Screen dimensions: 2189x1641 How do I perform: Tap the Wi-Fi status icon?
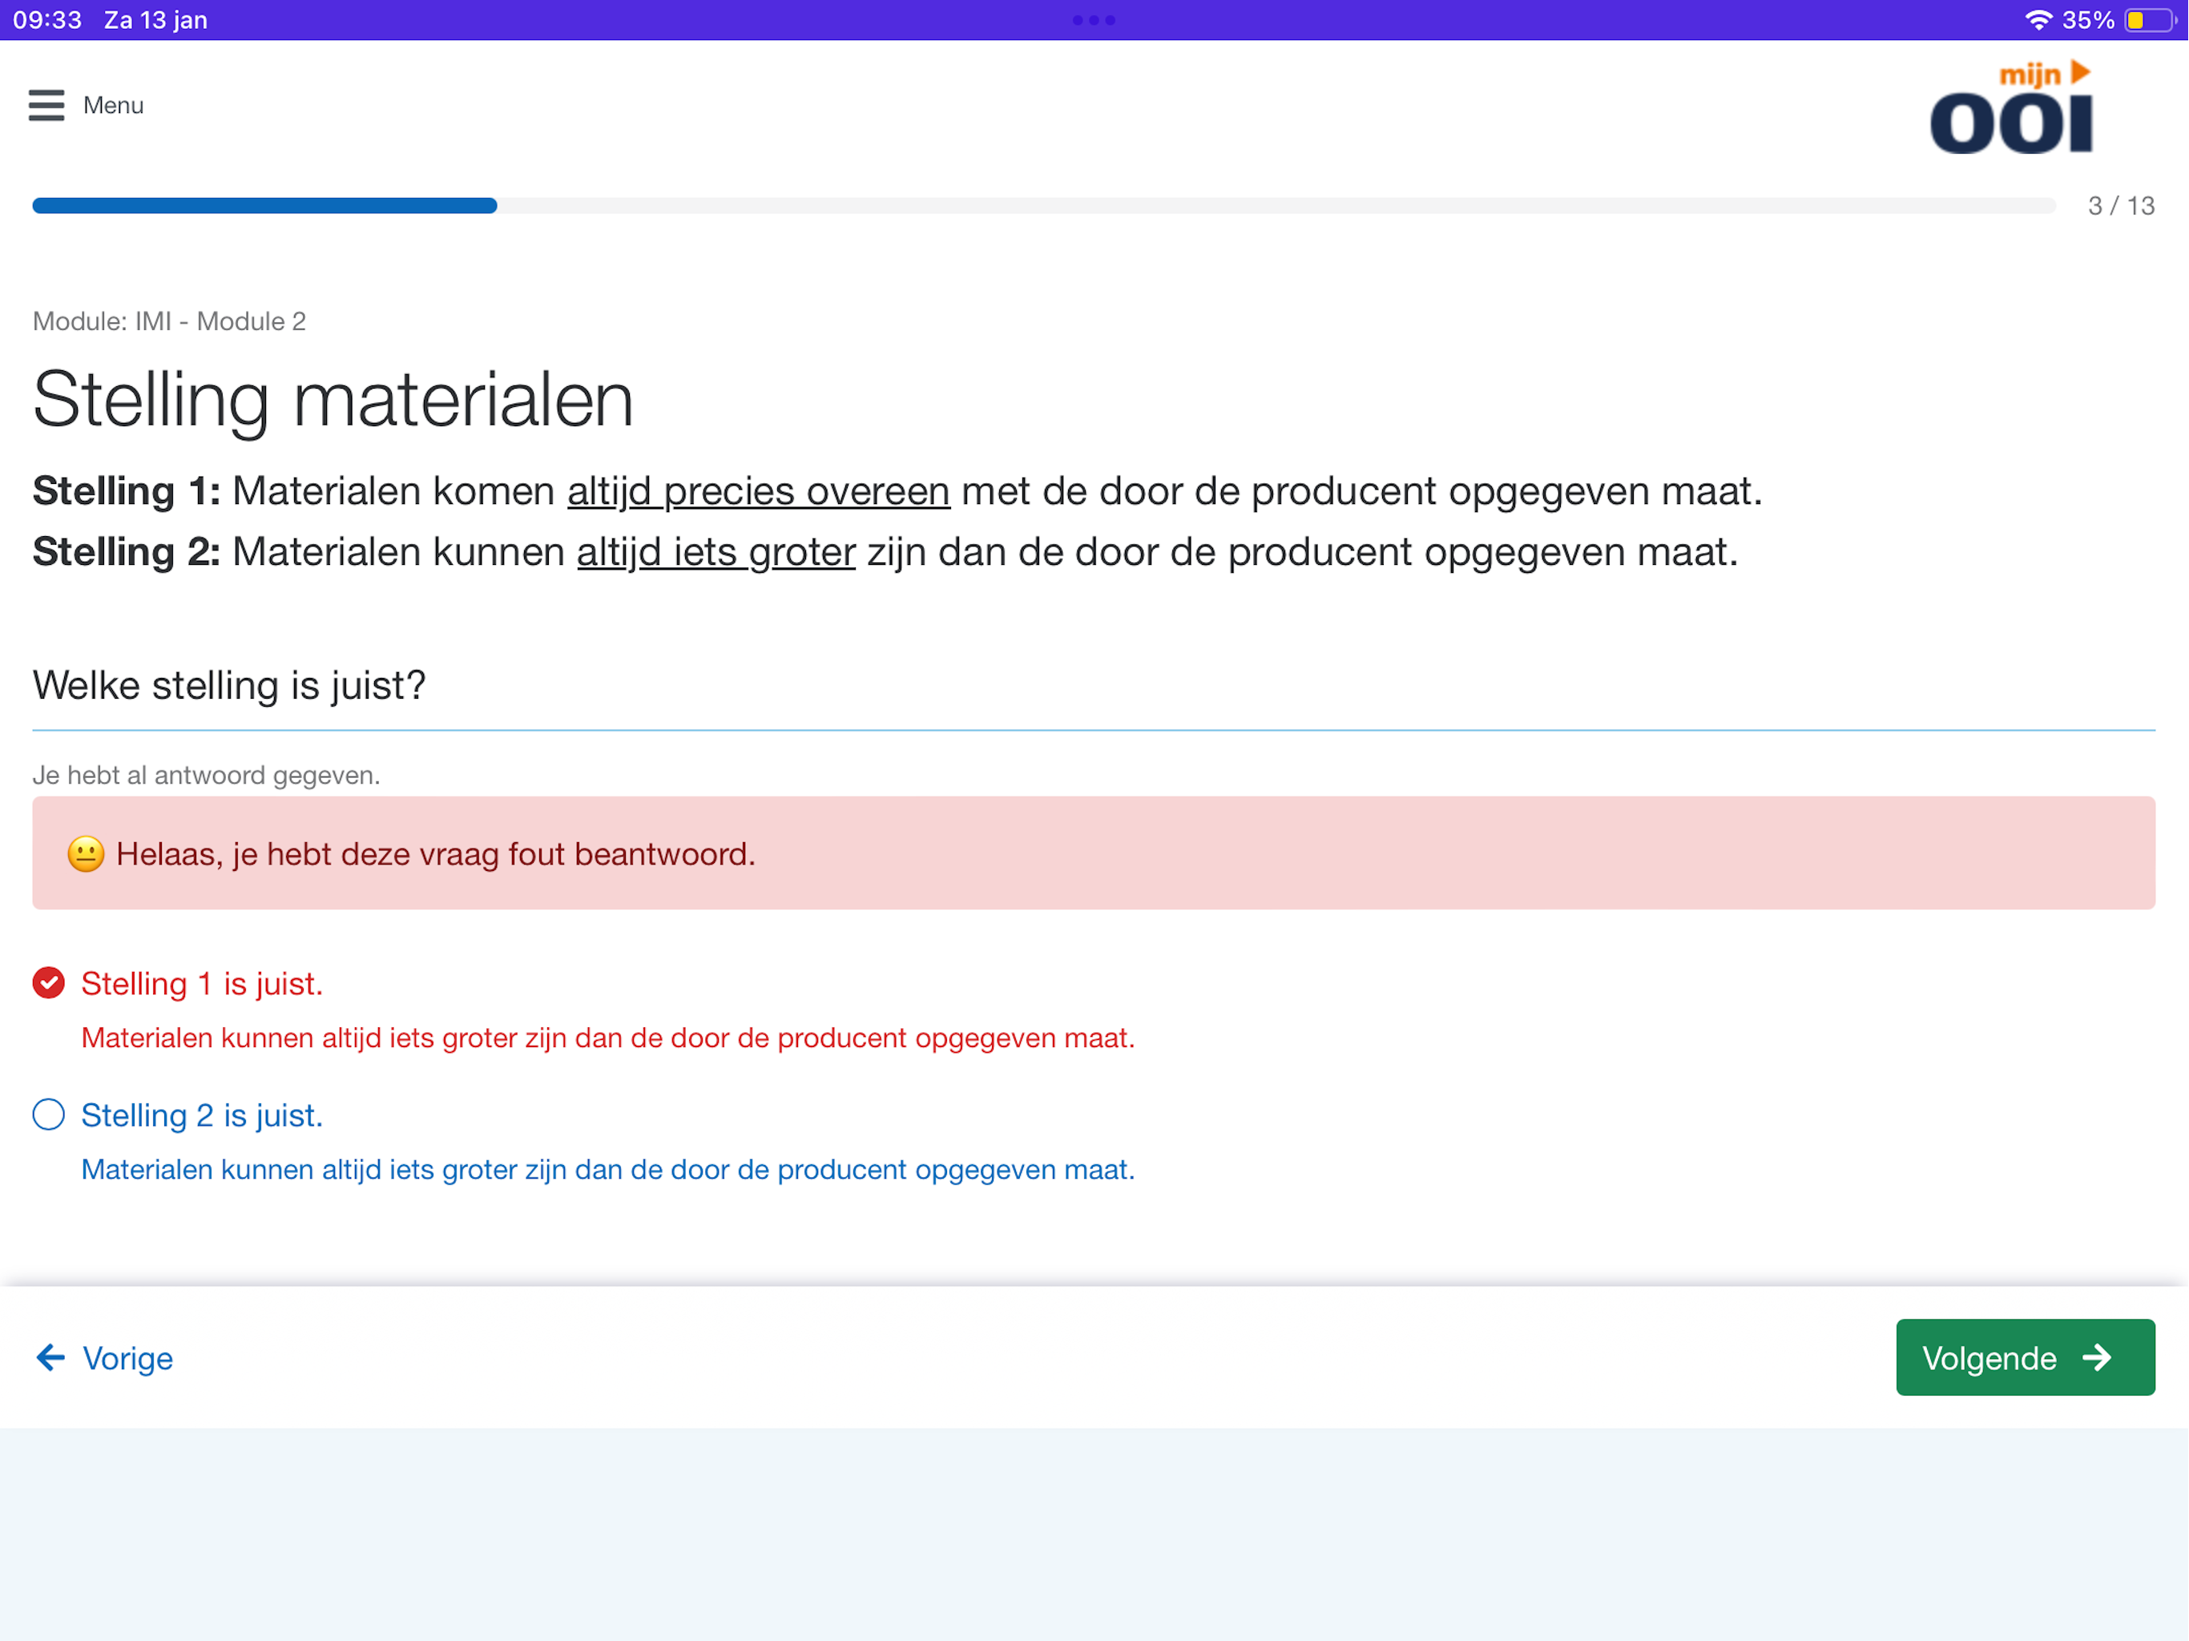pyautogui.click(x=2038, y=20)
